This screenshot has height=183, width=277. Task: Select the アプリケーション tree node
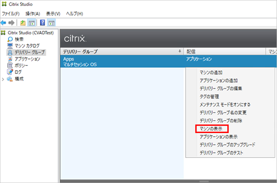[27, 59]
